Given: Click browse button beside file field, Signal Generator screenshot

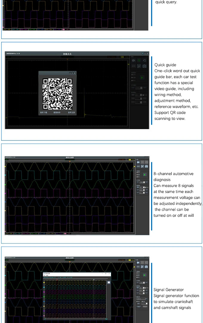Looking at the screenshot, I should (147, 299).
